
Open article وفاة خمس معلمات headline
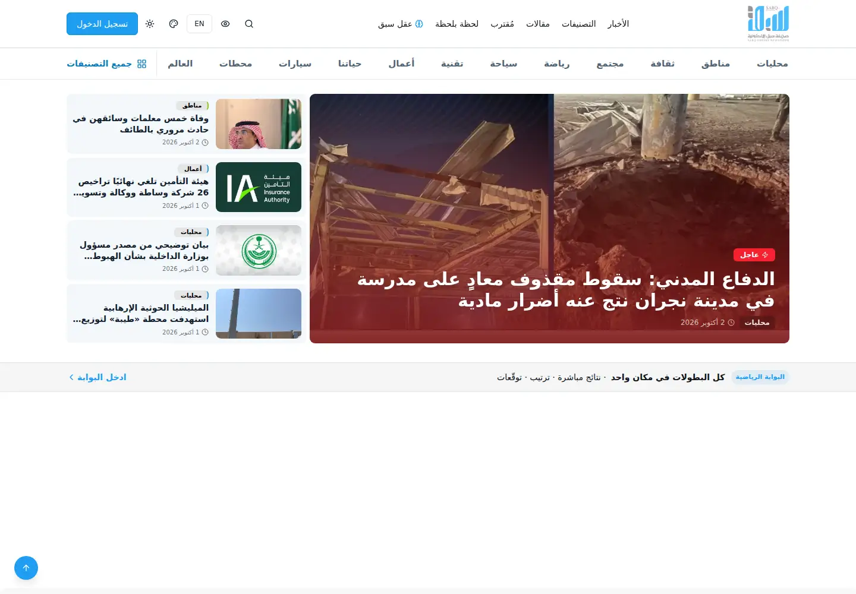pyautogui.click(x=141, y=124)
